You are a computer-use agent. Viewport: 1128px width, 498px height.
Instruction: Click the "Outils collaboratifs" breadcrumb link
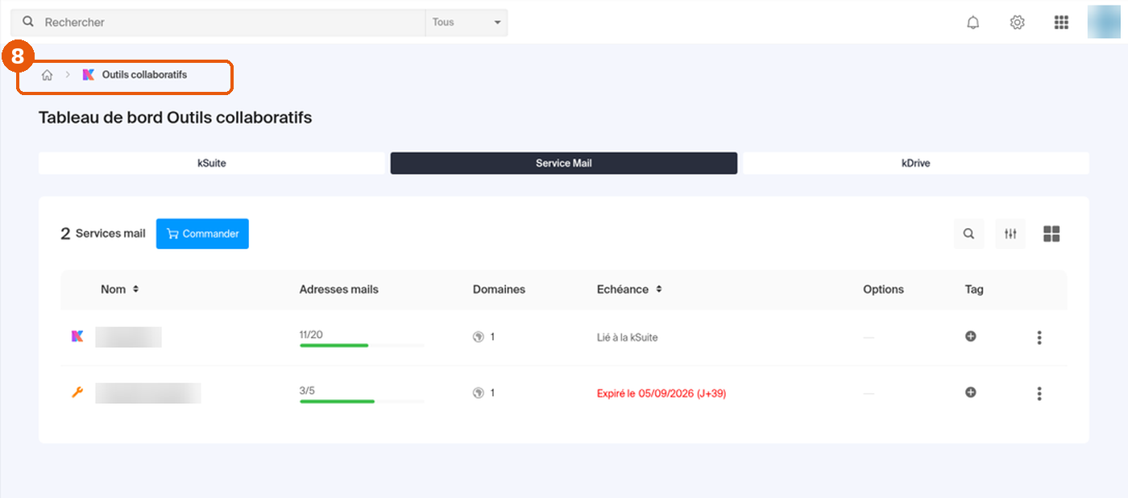pyautogui.click(x=144, y=75)
